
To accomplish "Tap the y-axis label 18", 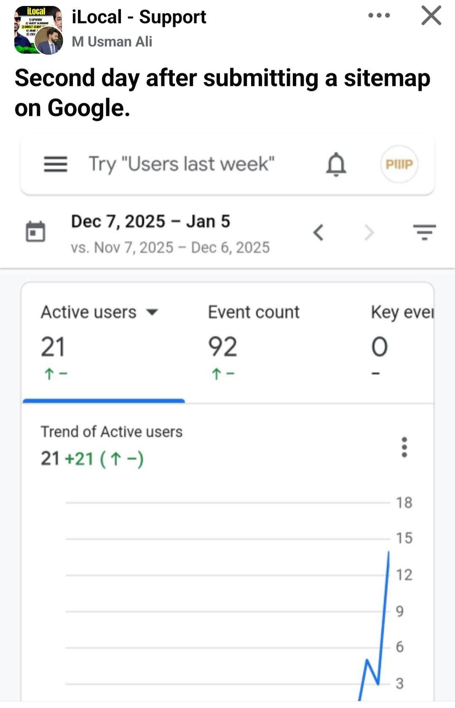I will tap(404, 503).
